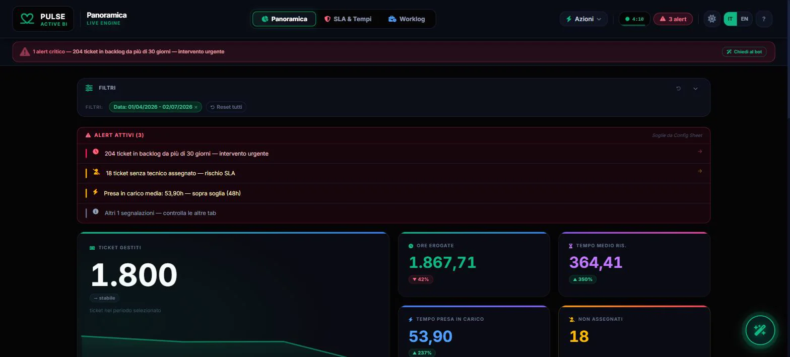Viewport: 790px width, 357px height.
Task: Open the 18 ticket unassigned alert arrow
Action: click(700, 171)
